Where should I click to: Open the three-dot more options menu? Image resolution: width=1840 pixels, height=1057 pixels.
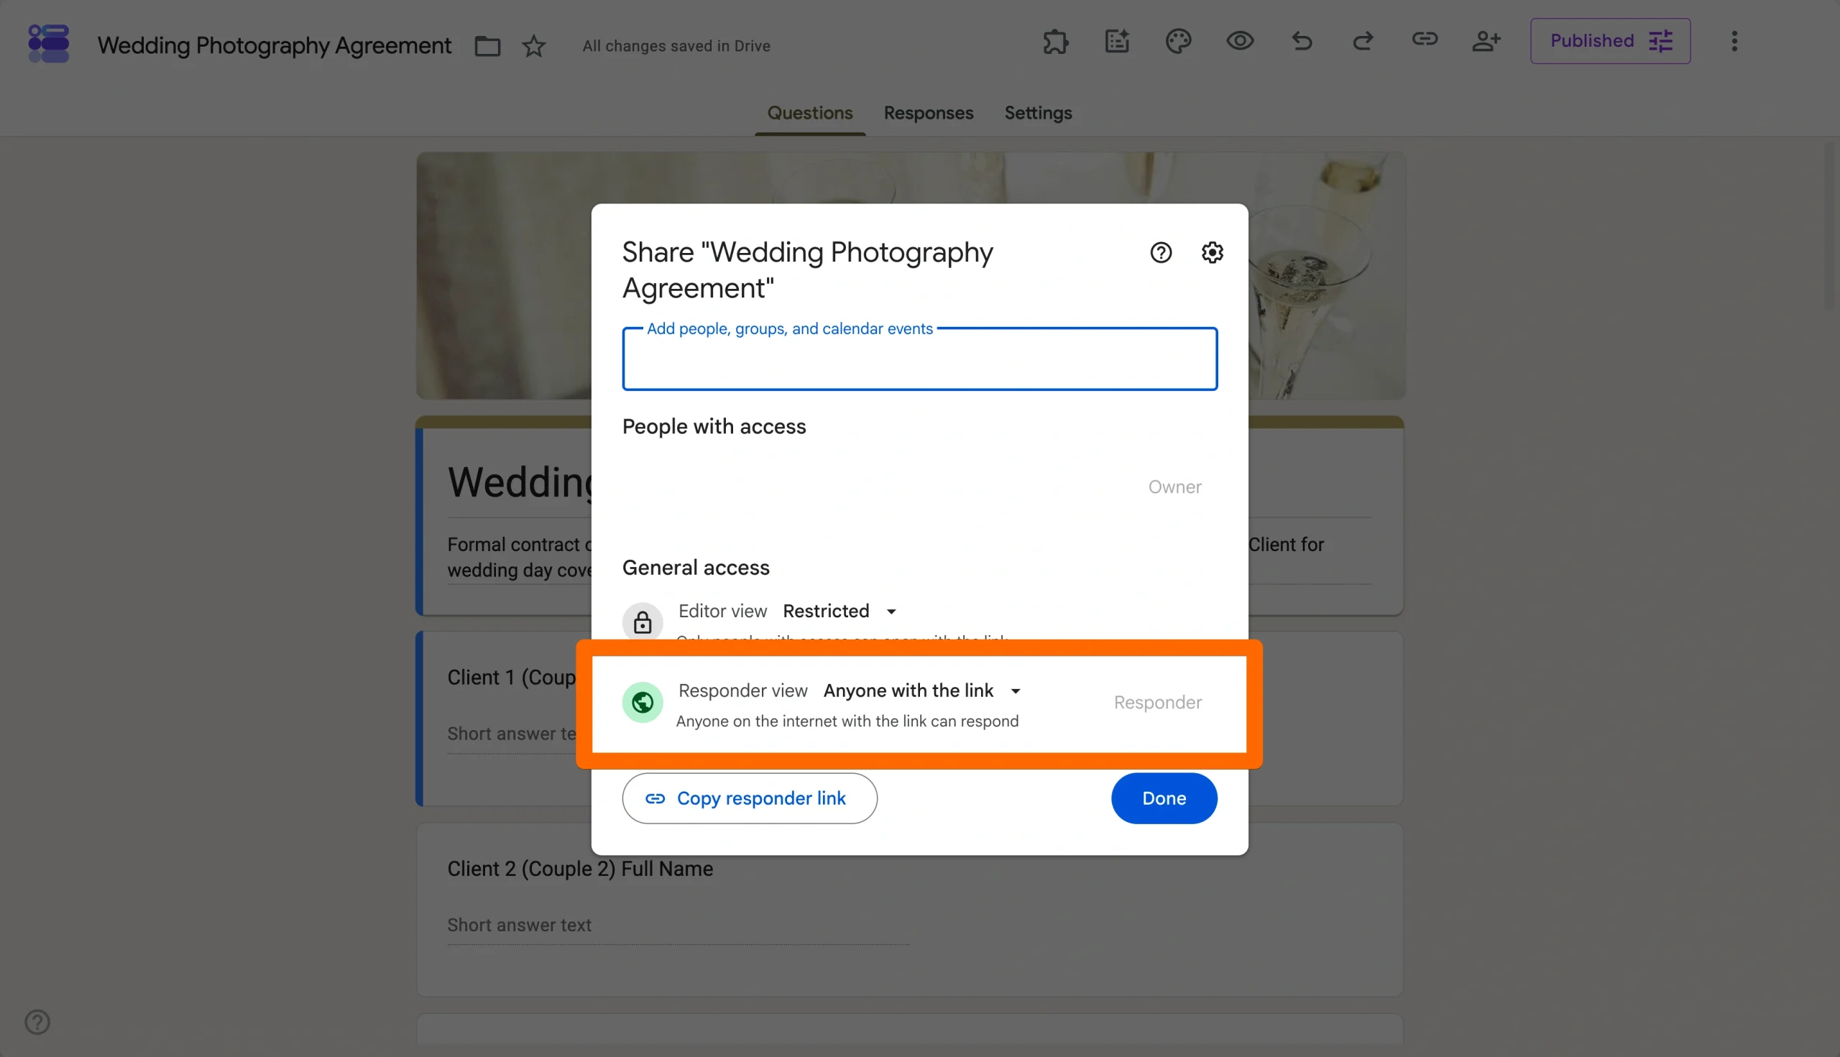[1734, 42]
